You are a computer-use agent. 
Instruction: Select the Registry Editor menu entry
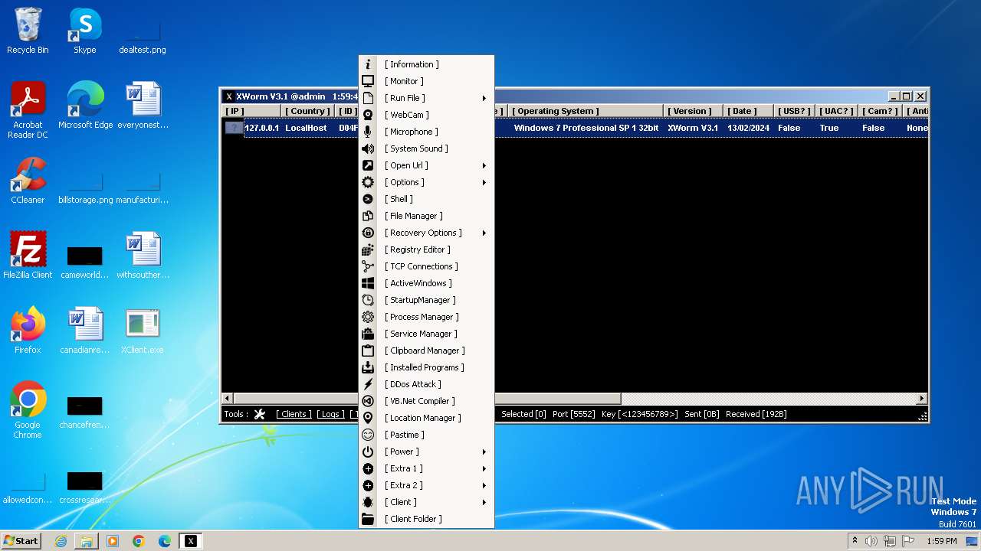coord(426,249)
